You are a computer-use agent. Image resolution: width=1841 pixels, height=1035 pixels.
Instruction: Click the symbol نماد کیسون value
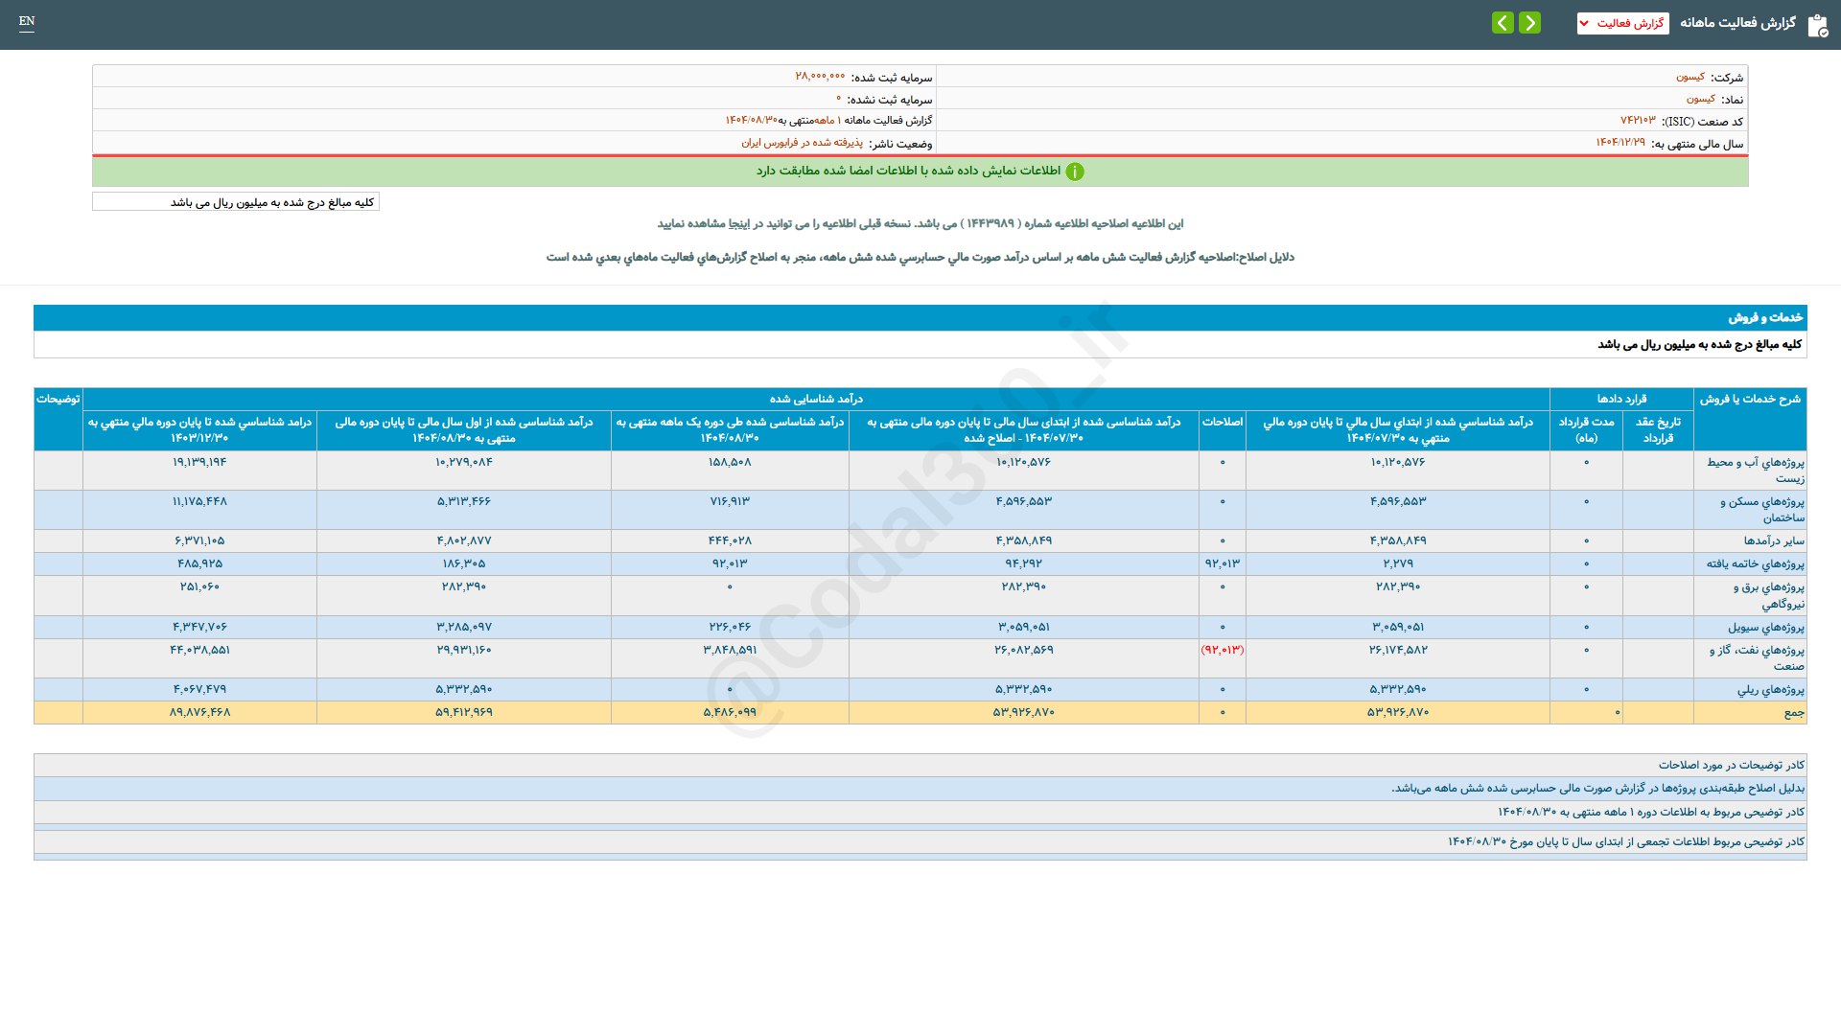pos(1700,99)
